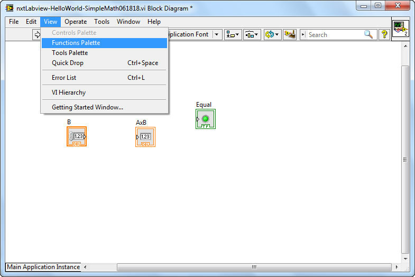Click the scroll down arrow

coord(405,258)
